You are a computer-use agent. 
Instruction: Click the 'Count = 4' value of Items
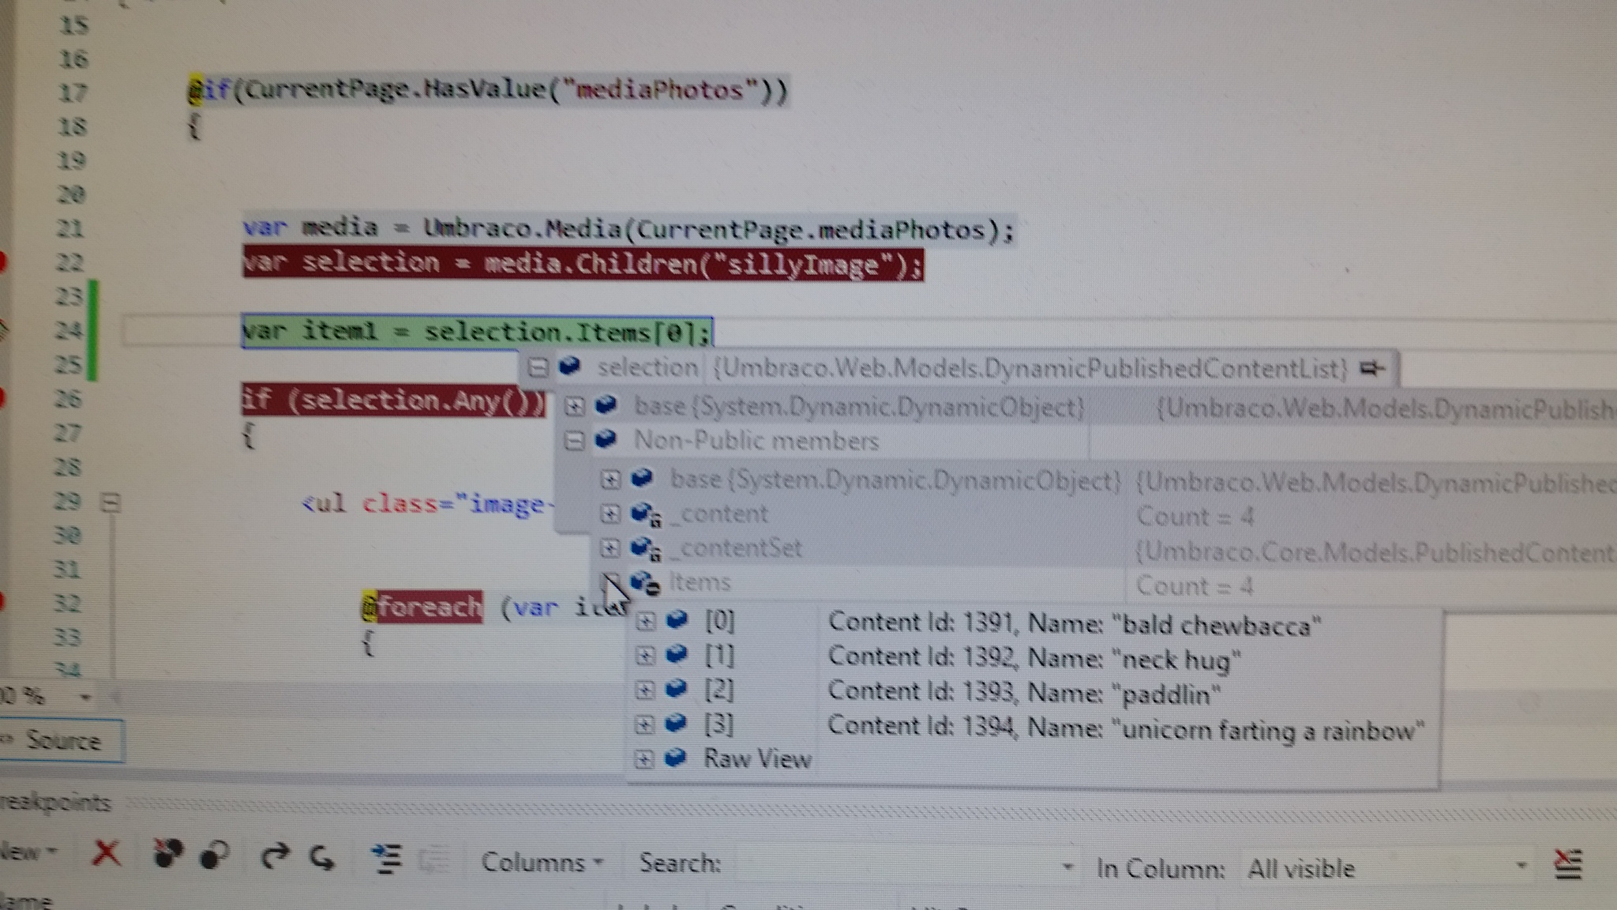coord(1195,586)
